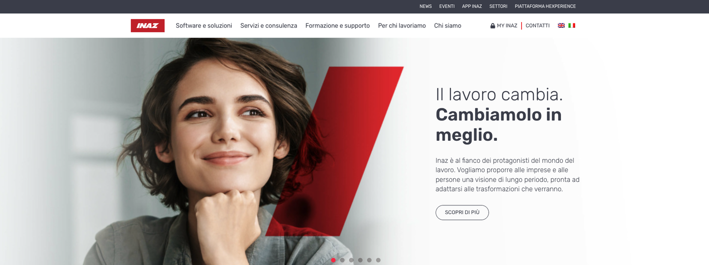The image size is (709, 265).
Task: Expand the Software e soluzioni menu
Action: (204, 26)
